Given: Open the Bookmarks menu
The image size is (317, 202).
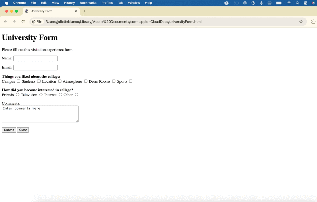Looking at the screenshot, I should click(x=88, y=3).
